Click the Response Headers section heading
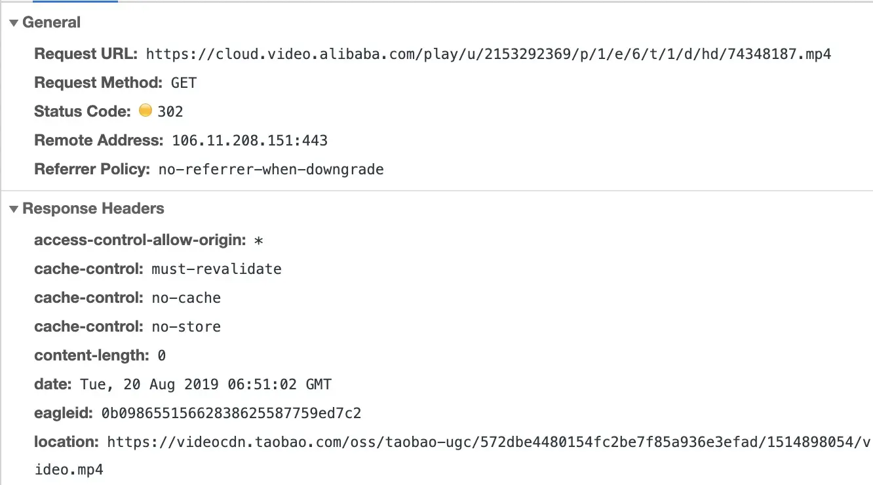 93,208
